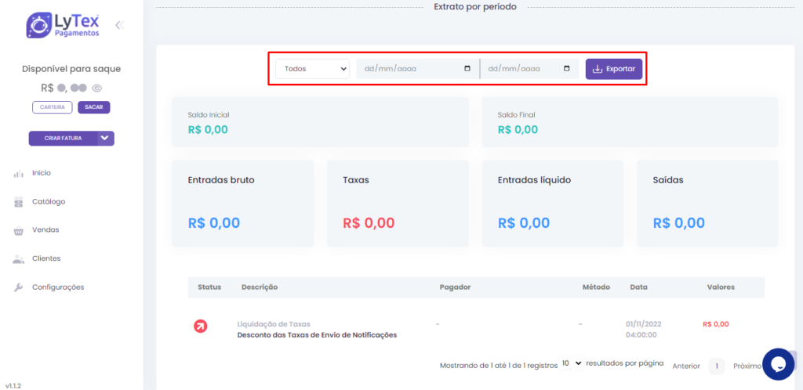Click the Entradas líquido card
Viewport: 803px width, 390px height.
553,204
